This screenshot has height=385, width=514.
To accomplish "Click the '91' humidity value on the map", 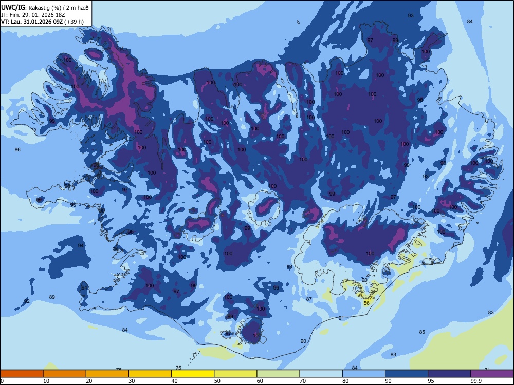I will (x=341, y=318).
